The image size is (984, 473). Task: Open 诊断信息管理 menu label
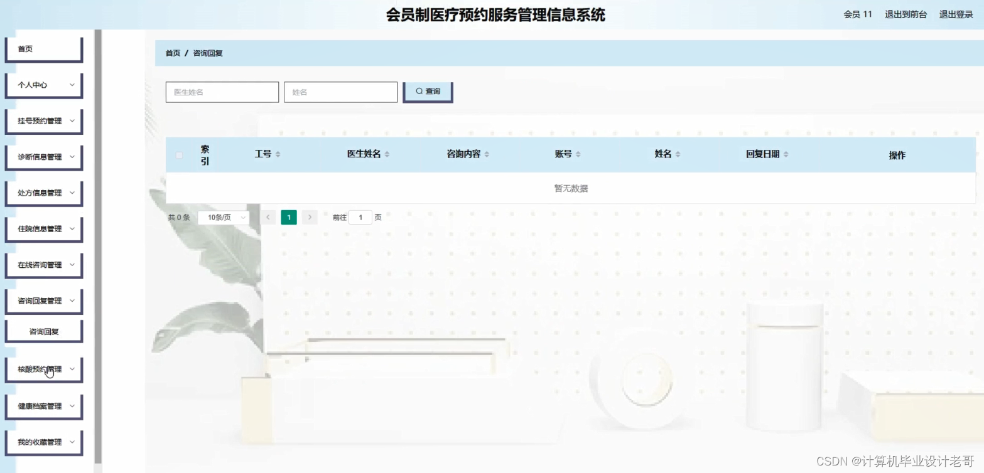[x=40, y=157]
